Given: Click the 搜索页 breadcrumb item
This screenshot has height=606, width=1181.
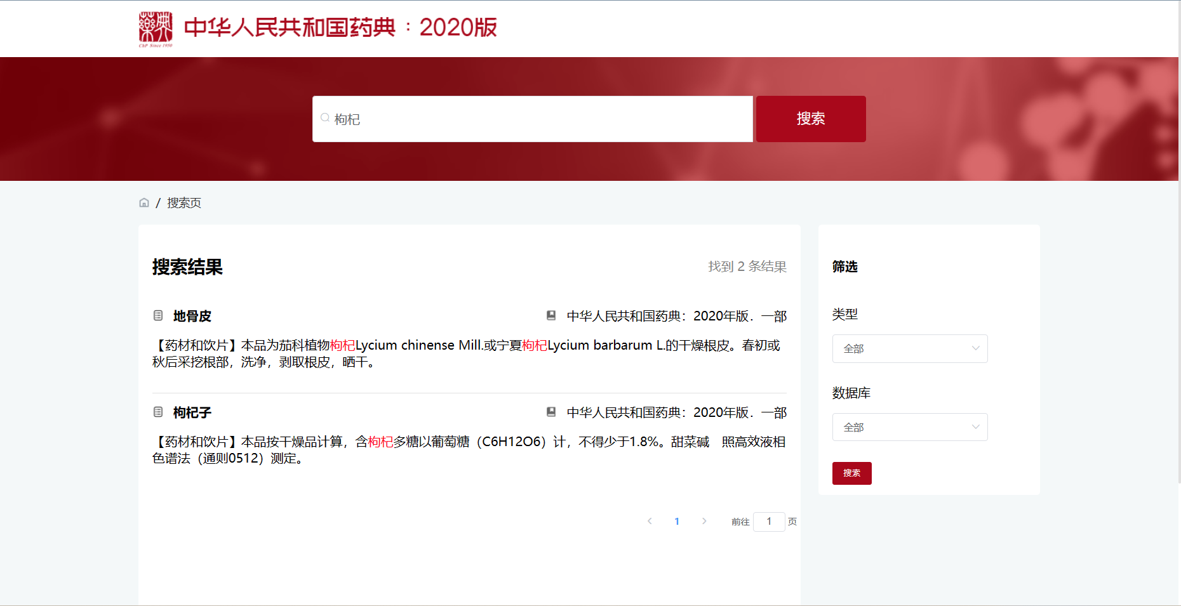Looking at the screenshot, I should point(184,202).
